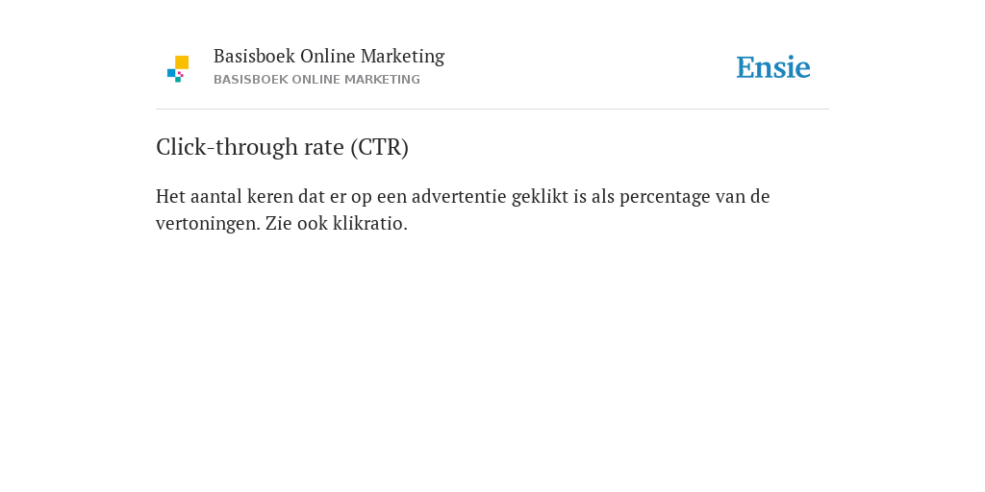This screenshot has width=985, height=492.
Task: Click the word advertentie in the definition
Action: click(x=459, y=196)
